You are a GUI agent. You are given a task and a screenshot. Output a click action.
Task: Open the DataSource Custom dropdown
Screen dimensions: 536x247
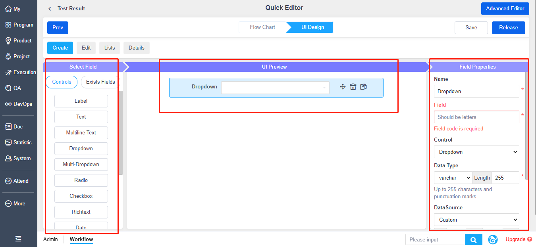(476, 220)
